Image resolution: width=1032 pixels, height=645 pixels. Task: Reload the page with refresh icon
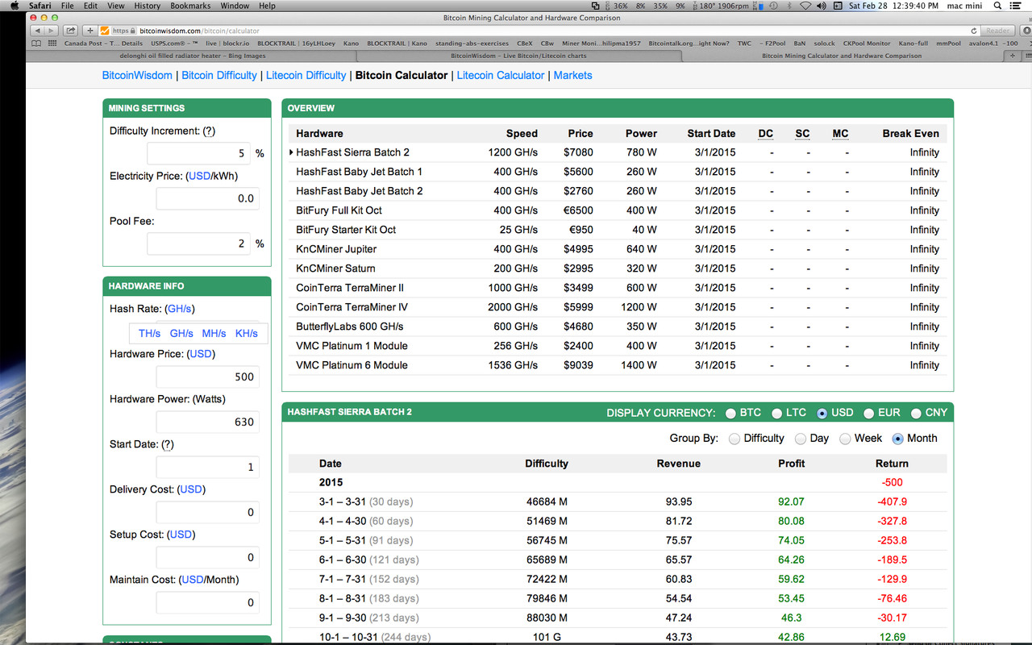point(973,31)
